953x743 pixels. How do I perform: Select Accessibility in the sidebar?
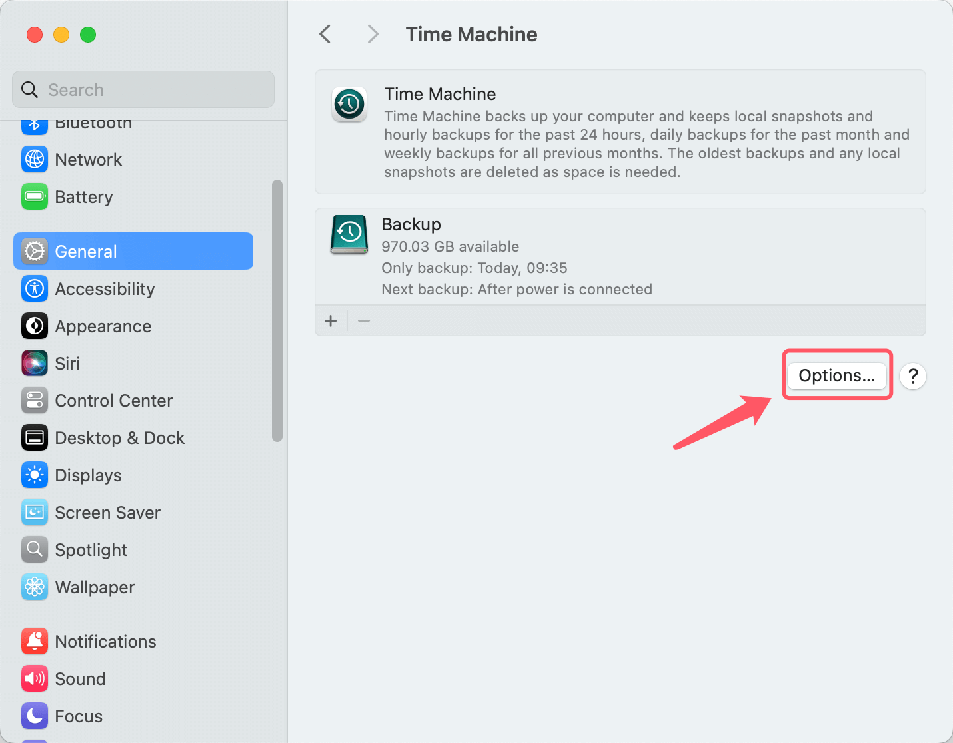pos(105,289)
